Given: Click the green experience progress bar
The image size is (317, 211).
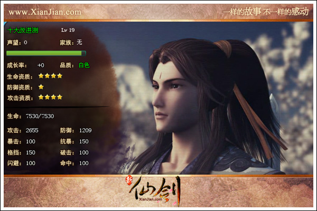Looking at the screenshot, I should coord(46,53).
